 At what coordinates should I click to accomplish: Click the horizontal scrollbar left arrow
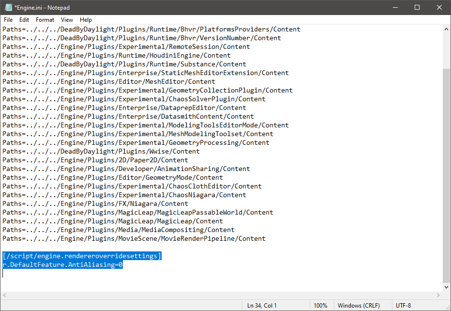[4, 295]
